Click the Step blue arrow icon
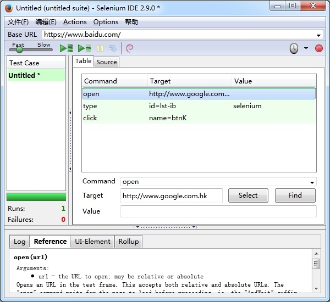 tap(113, 48)
